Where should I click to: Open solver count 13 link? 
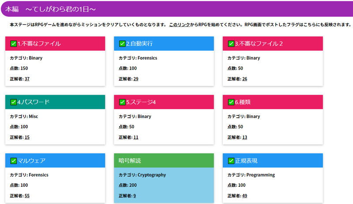click(x=245, y=137)
